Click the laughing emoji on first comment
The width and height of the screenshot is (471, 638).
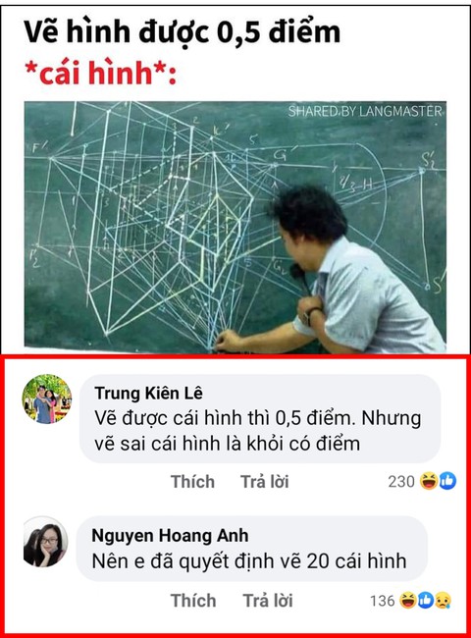429,481
